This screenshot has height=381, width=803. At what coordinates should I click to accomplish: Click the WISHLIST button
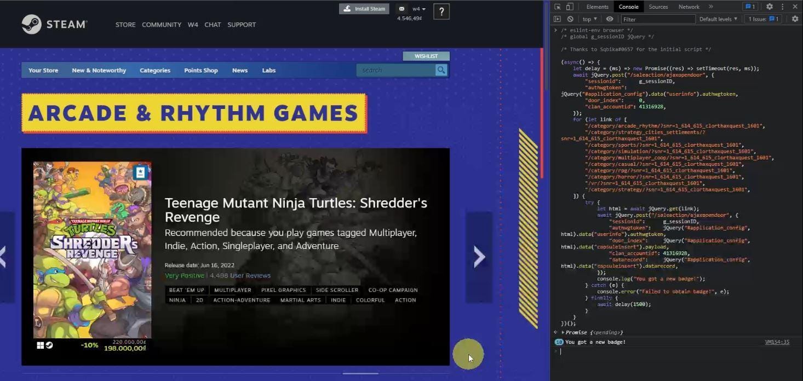coord(426,56)
